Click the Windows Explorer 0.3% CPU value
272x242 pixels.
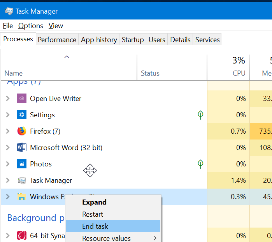pyautogui.click(x=238, y=197)
